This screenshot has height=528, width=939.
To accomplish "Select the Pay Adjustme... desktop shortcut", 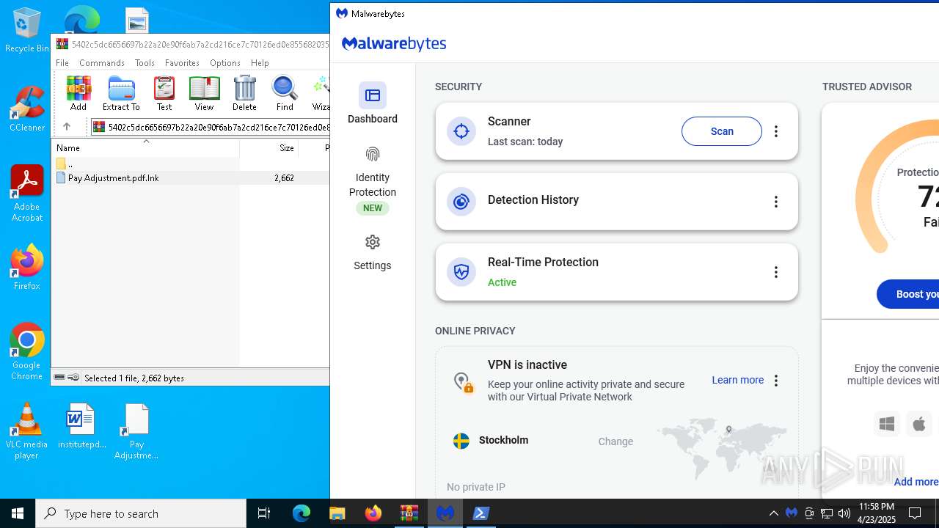I will click(x=136, y=431).
